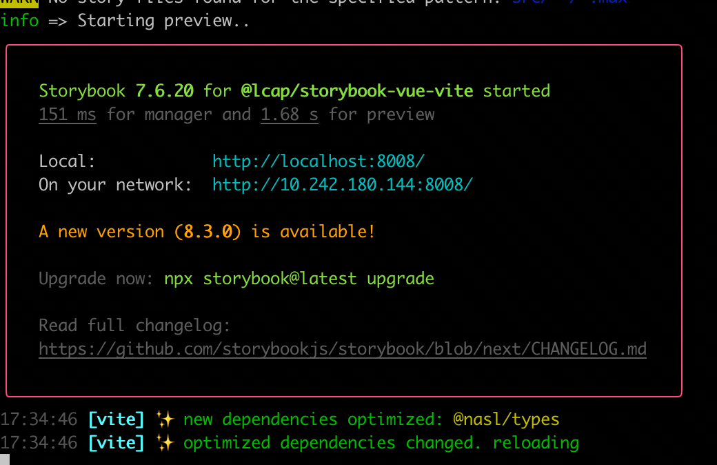
Task: Click the green 'info' log label
Action: (x=20, y=21)
